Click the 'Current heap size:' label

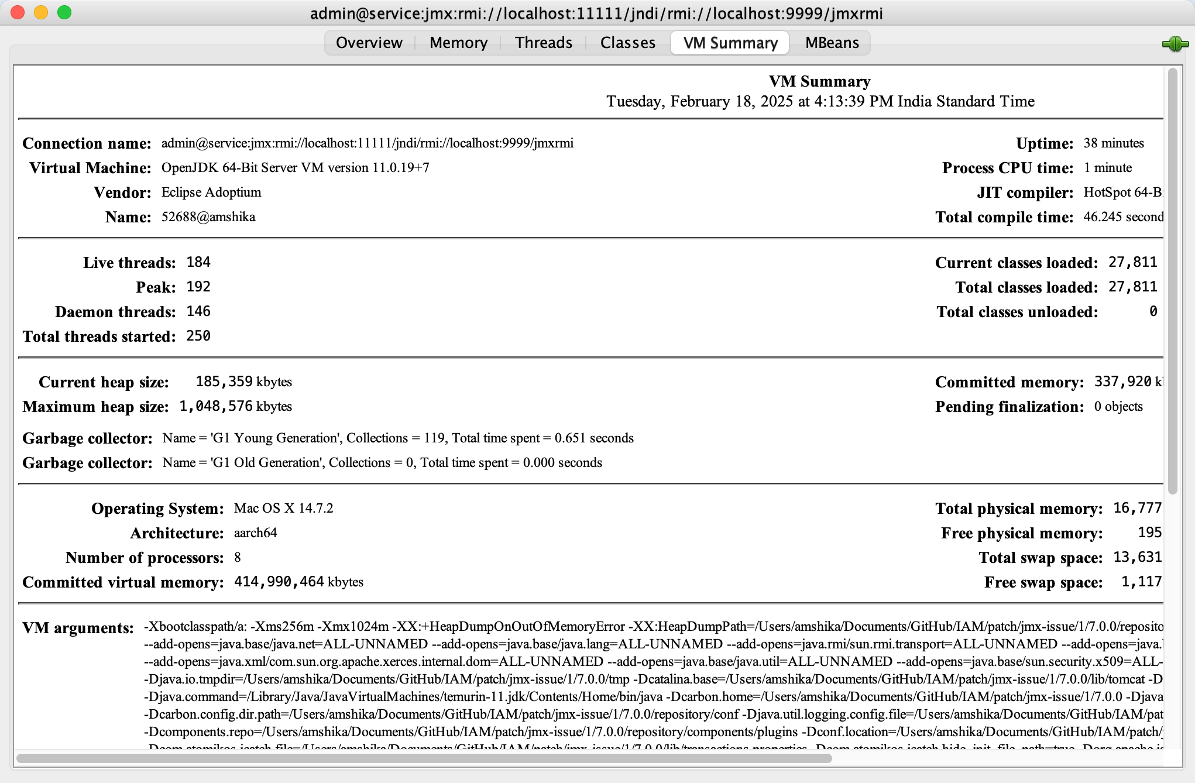(x=104, y=382)
